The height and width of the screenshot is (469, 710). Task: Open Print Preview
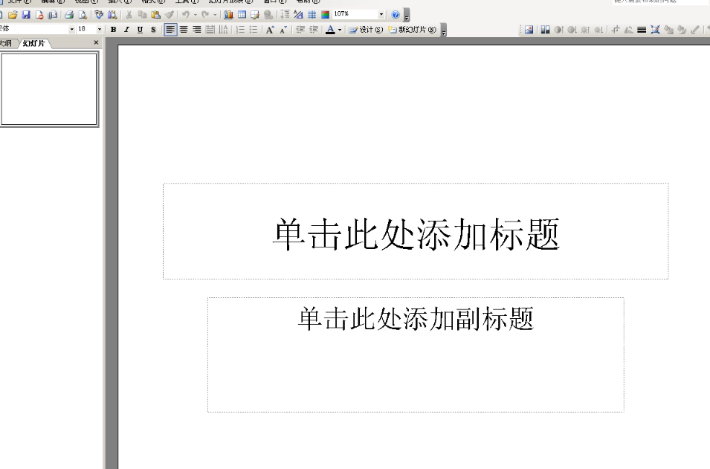pos(83,15)
